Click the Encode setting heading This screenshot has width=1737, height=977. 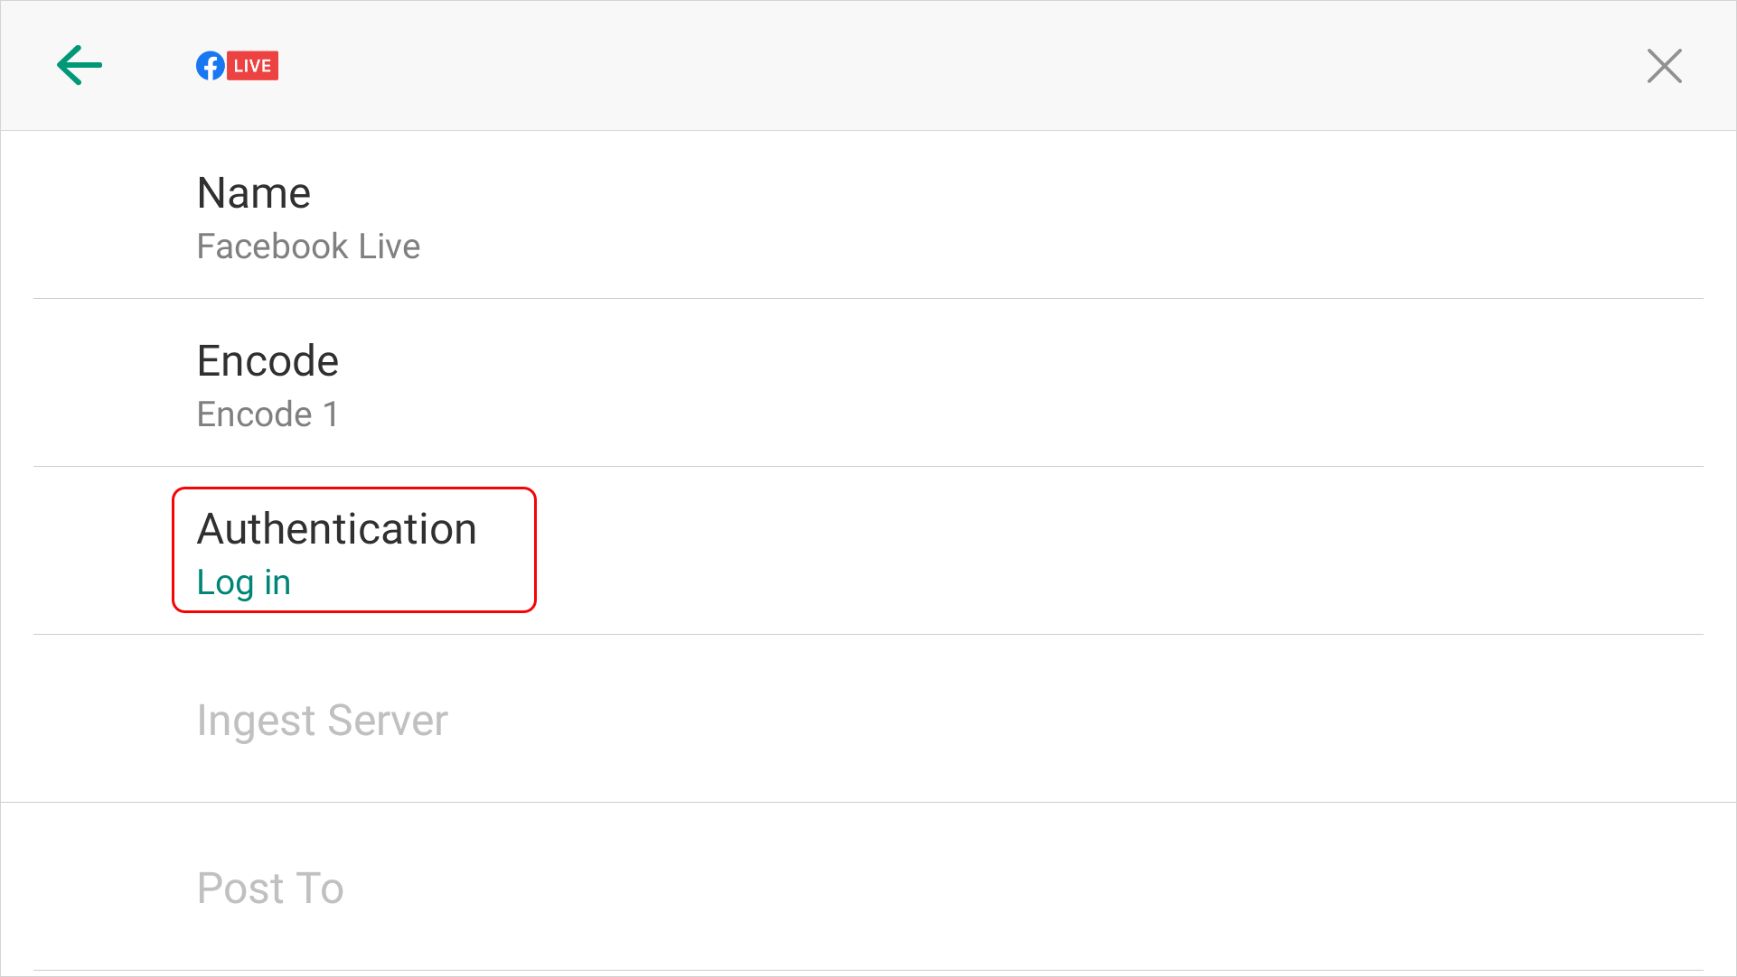coord(268,361)
